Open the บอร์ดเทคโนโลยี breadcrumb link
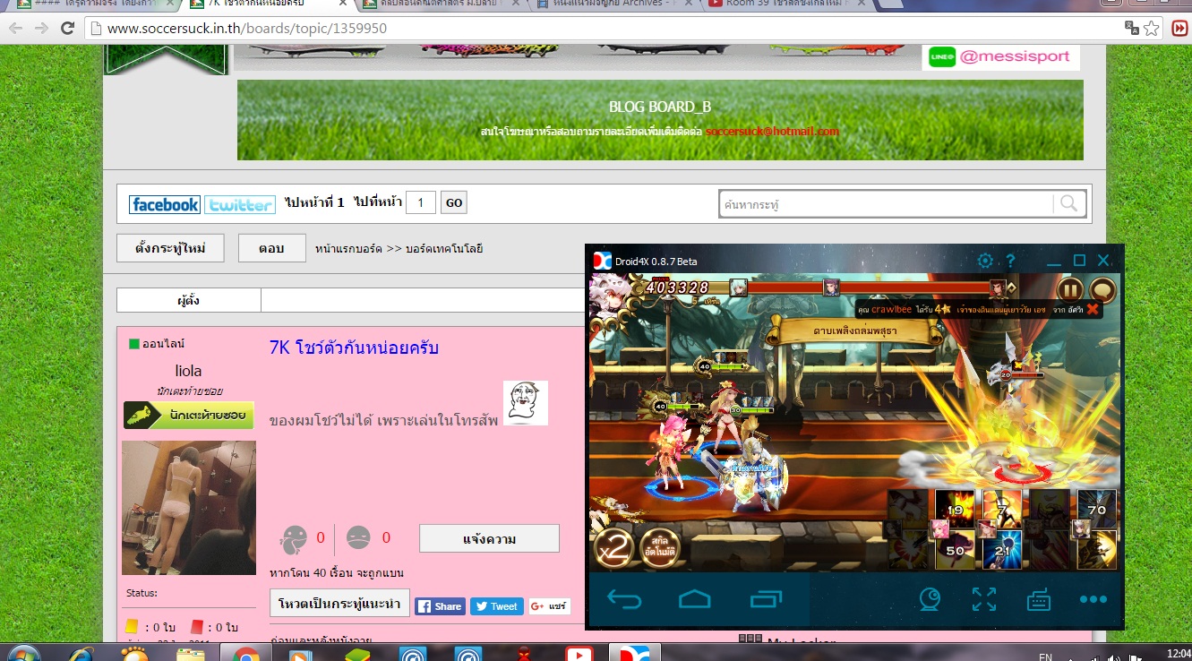Image resolution: width=1192 pixels, height=661 pixels. (x=444, y=248)
